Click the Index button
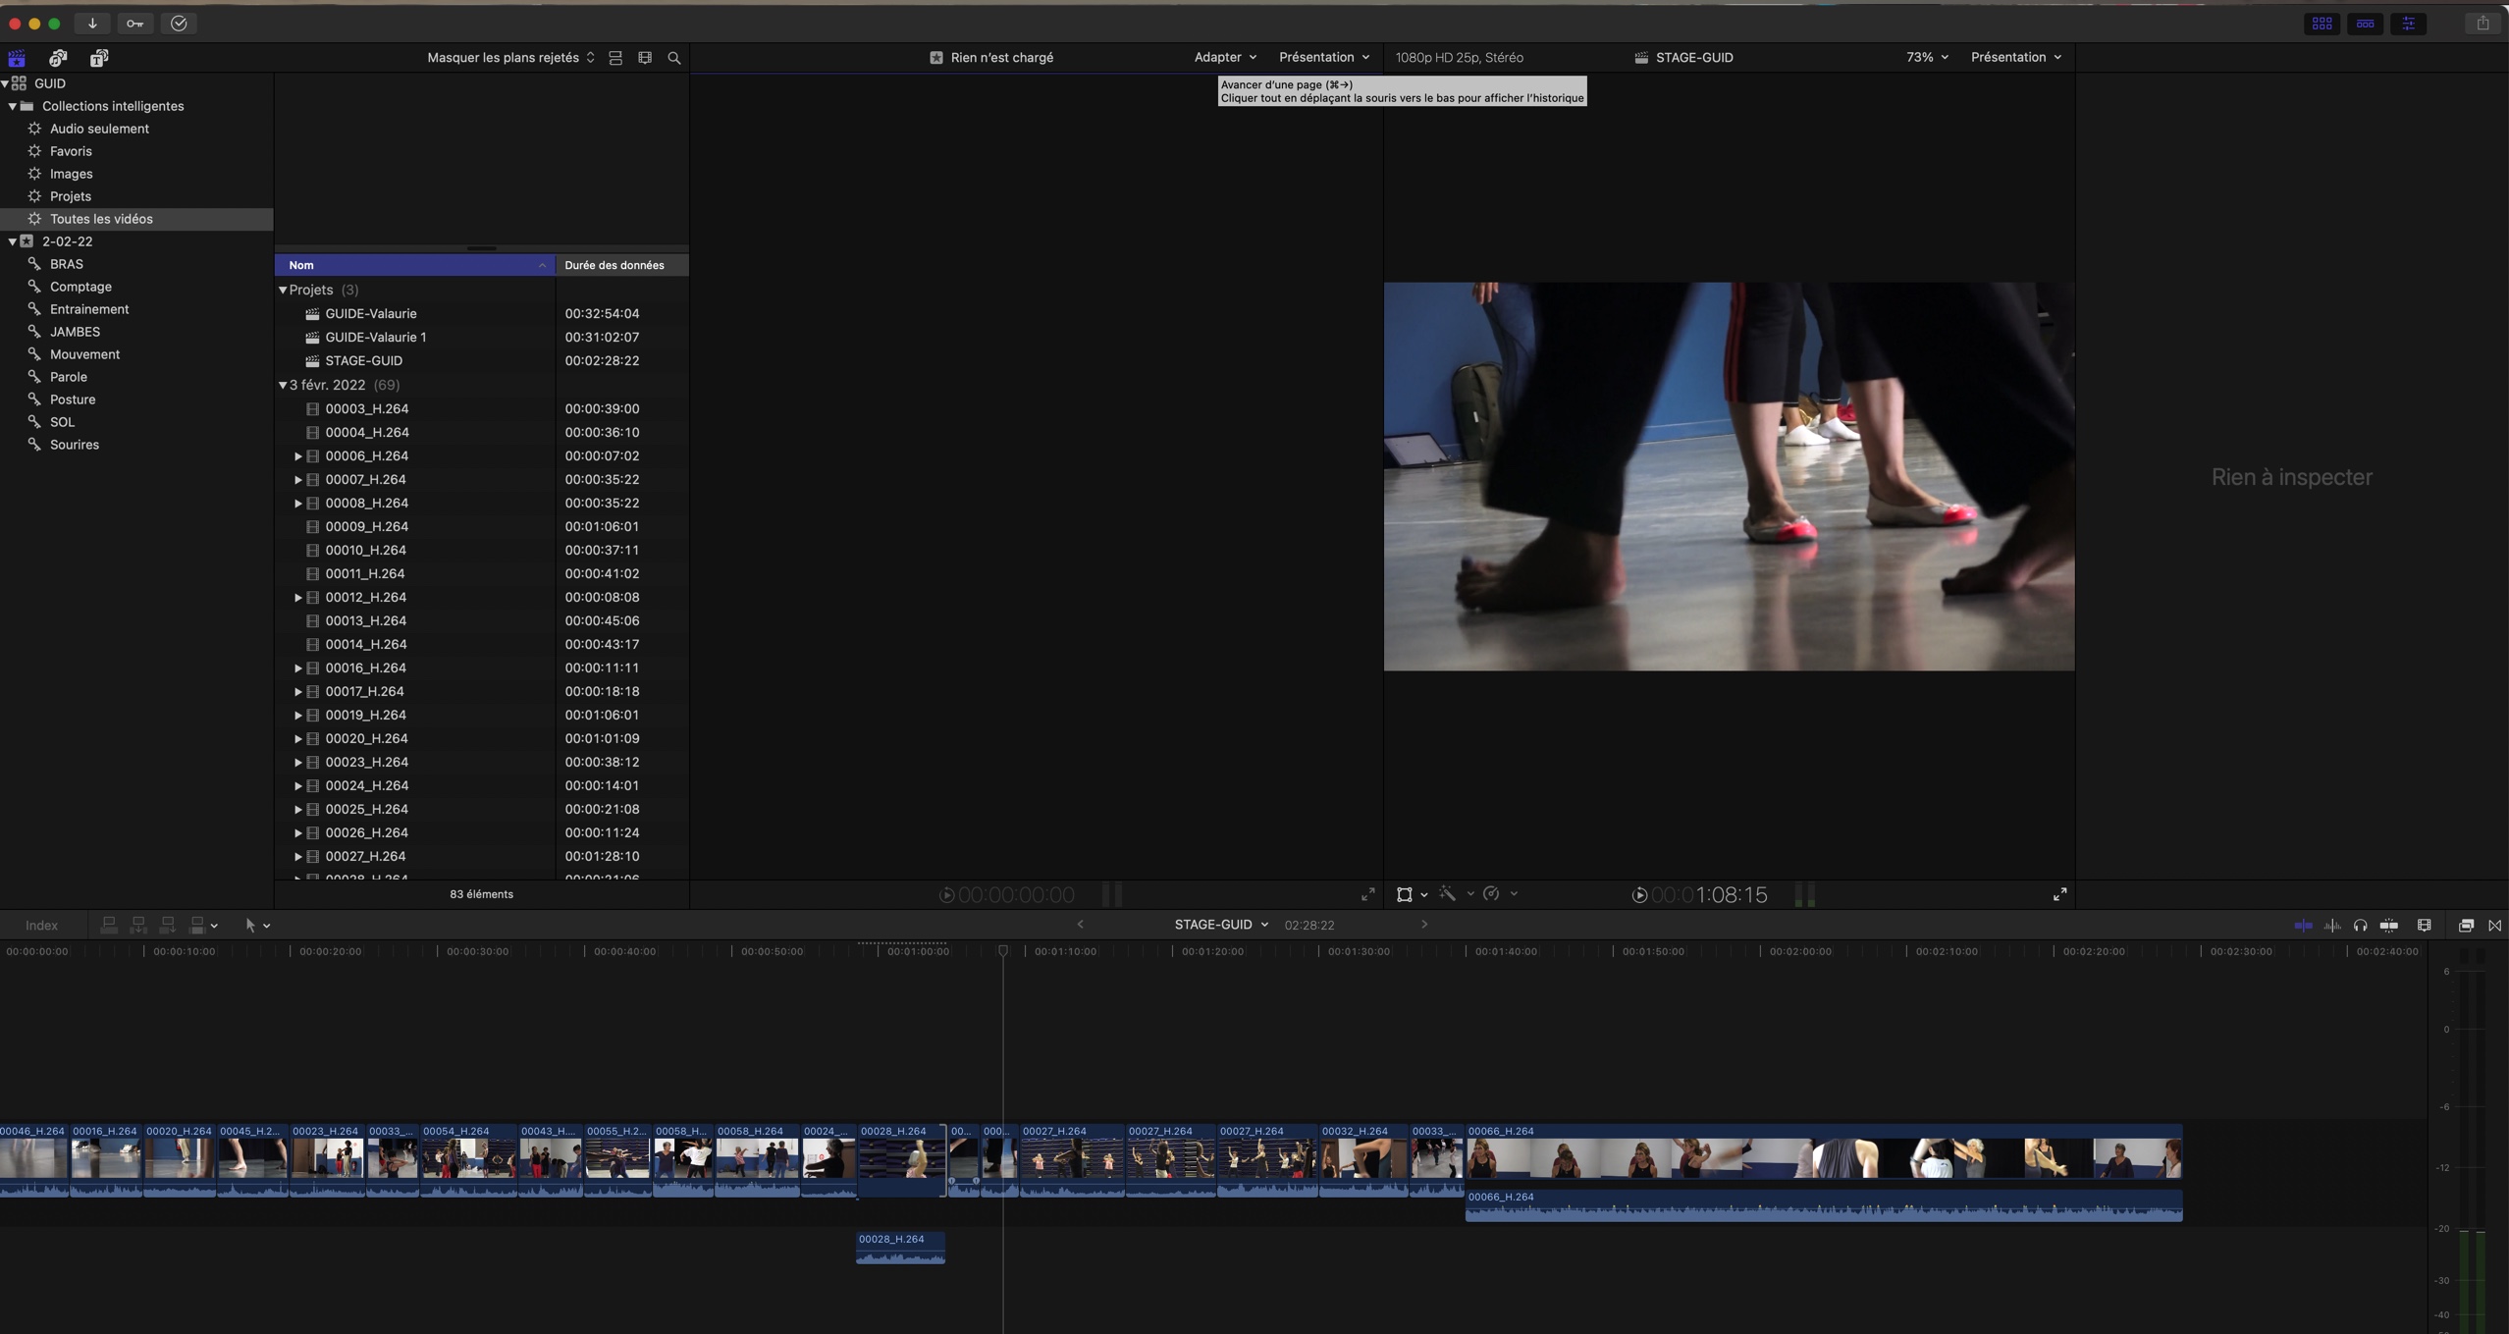Screen dimensions: 2509x1334 (41, 926)
